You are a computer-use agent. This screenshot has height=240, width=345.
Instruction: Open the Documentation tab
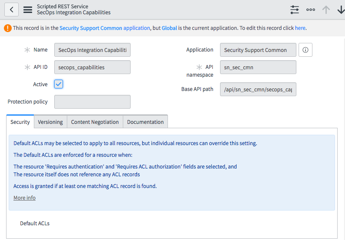point(145,122)
